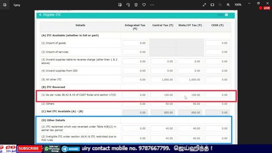The image size is (272, 153).
Task: Click reverse charge Integrated Tax field
Action: coord(135,61)
